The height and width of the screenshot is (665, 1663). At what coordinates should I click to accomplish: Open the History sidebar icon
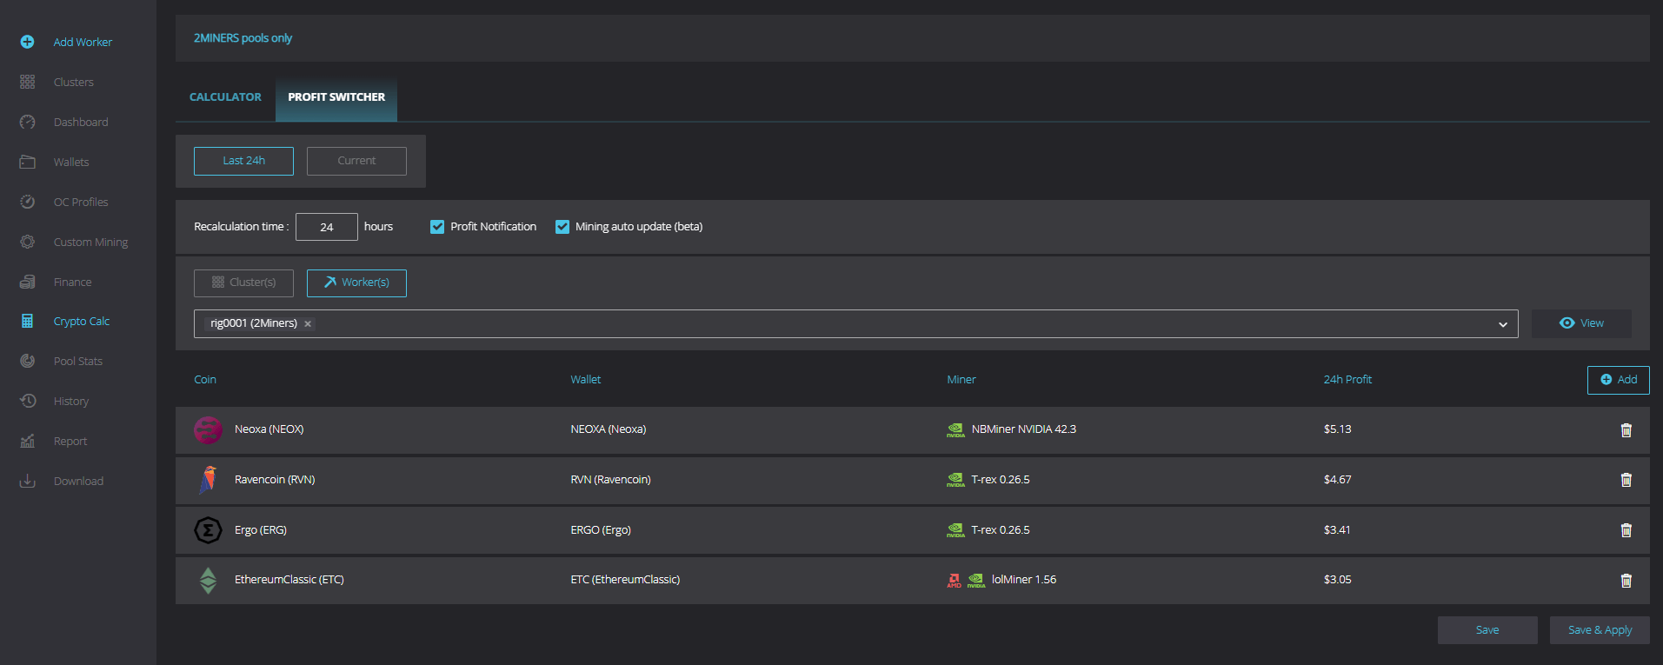click(27, 401)
